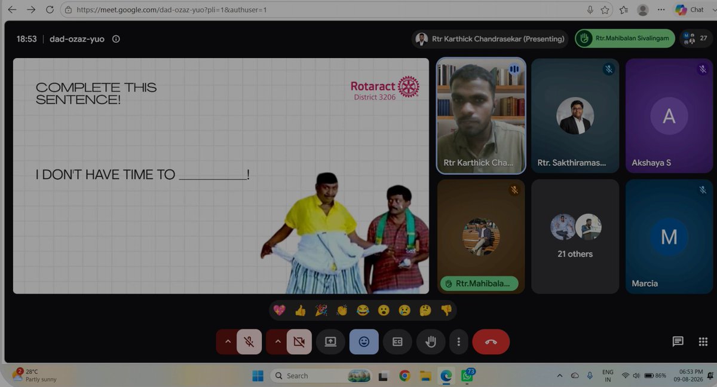Turn on closed captions
The image size is (717, 387).
pos(397,342)
